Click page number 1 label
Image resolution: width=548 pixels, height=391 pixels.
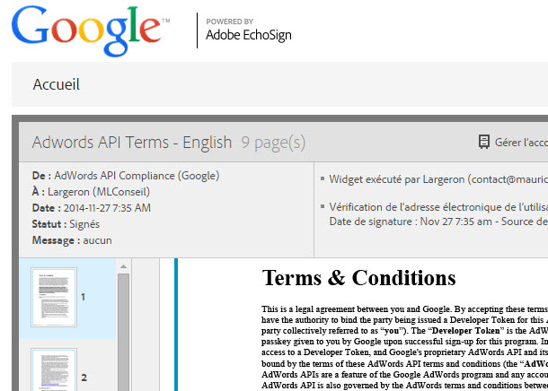tap(83, 297)
